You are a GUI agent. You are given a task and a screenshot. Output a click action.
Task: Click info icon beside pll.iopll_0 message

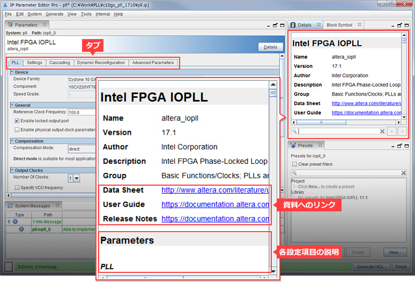pyautogui.click(x=21, y=229)
